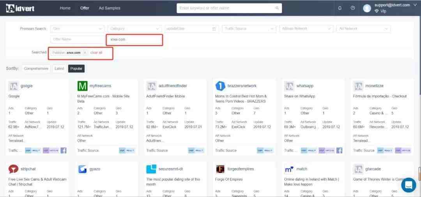Open the Ad Samples menu

click(x=110, y=8)
